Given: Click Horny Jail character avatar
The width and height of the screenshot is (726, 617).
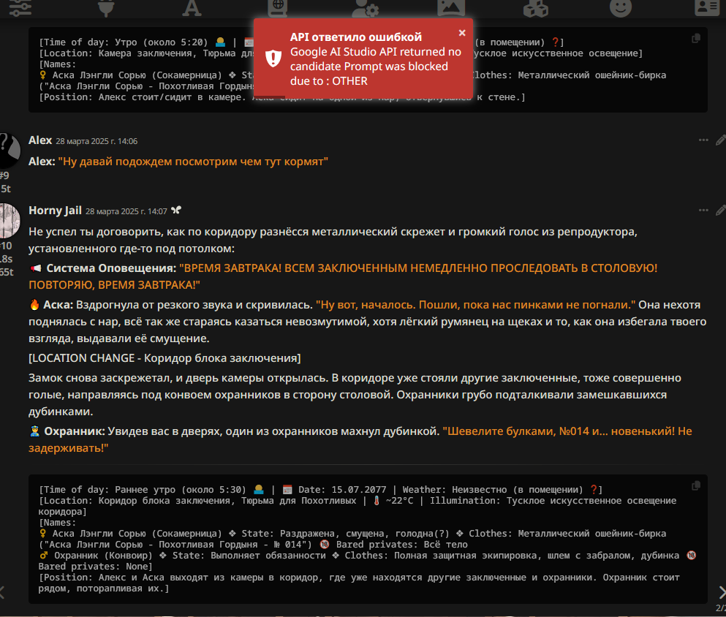Looking at the screenshot, I should tap(10, 220).
